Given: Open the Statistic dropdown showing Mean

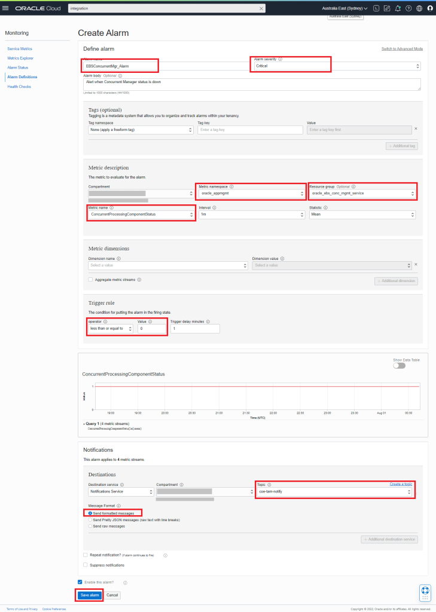Looking at the screenshot, I should (x=362, y=215).
